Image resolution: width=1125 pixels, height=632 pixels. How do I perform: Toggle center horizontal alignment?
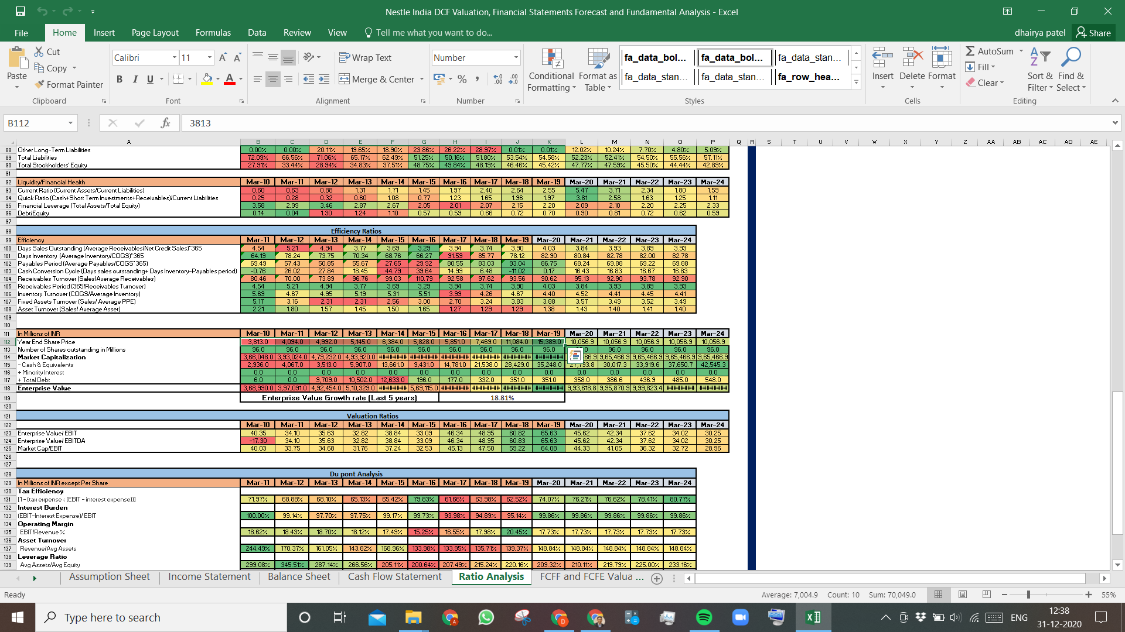click(273, 79)
